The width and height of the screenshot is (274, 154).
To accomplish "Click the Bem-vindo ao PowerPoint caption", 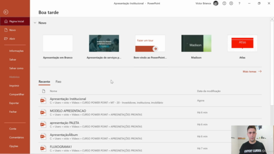I will click(150, 57).
